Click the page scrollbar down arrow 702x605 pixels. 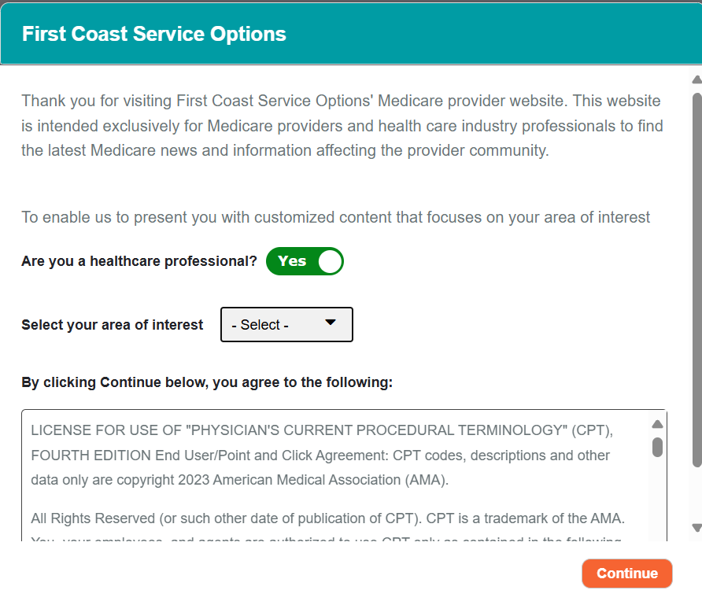pyautogui.click(x=696, y=527)
